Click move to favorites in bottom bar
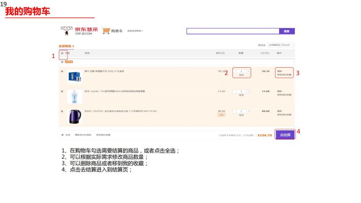The image size is (361, 203). pyautogui.click(x=103, y=135)
